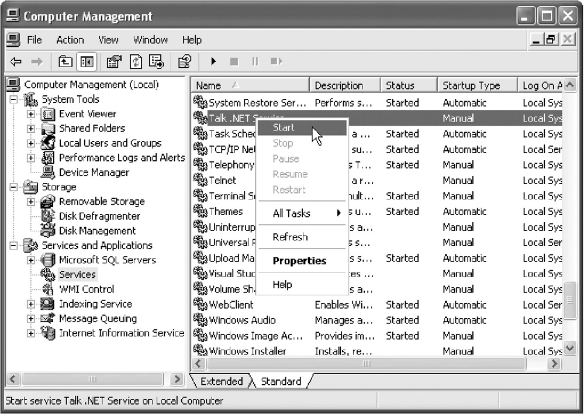Open the Action menu
The image size is (584, 414).
(x=70, y=40)
